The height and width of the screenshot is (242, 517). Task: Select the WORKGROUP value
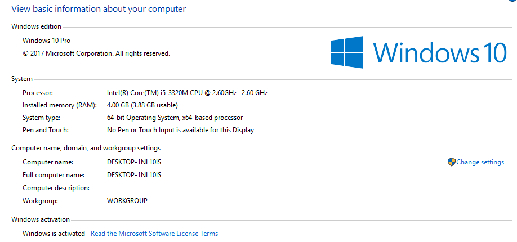127,200
